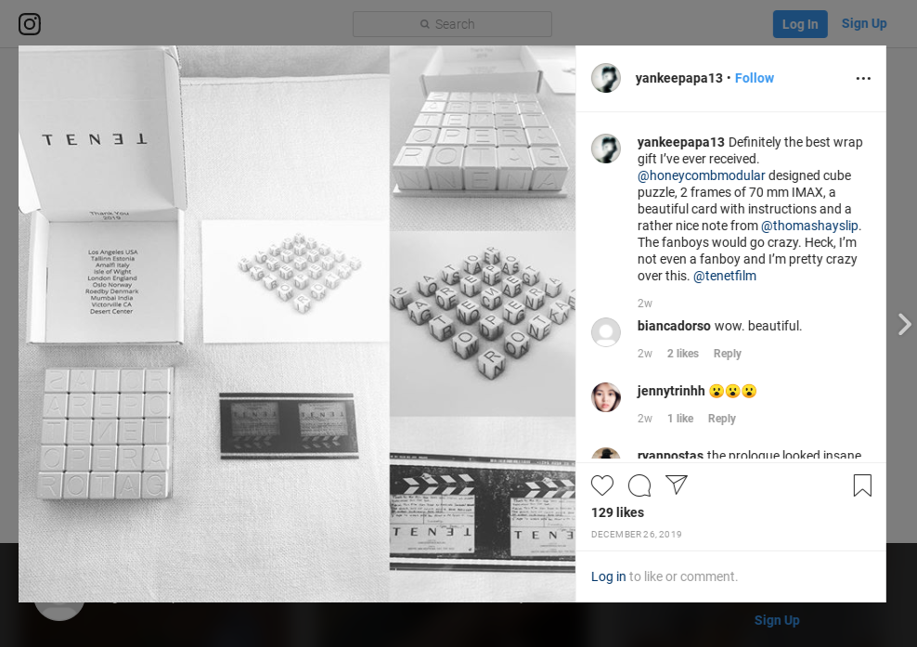Save the post with the bookmark icon
Screen dimensions: 917x647
tap(862, 485)
